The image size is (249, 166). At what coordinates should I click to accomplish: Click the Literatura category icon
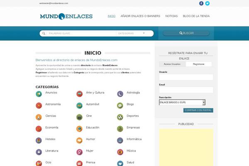pyautogui.click(x=39, y=152)
